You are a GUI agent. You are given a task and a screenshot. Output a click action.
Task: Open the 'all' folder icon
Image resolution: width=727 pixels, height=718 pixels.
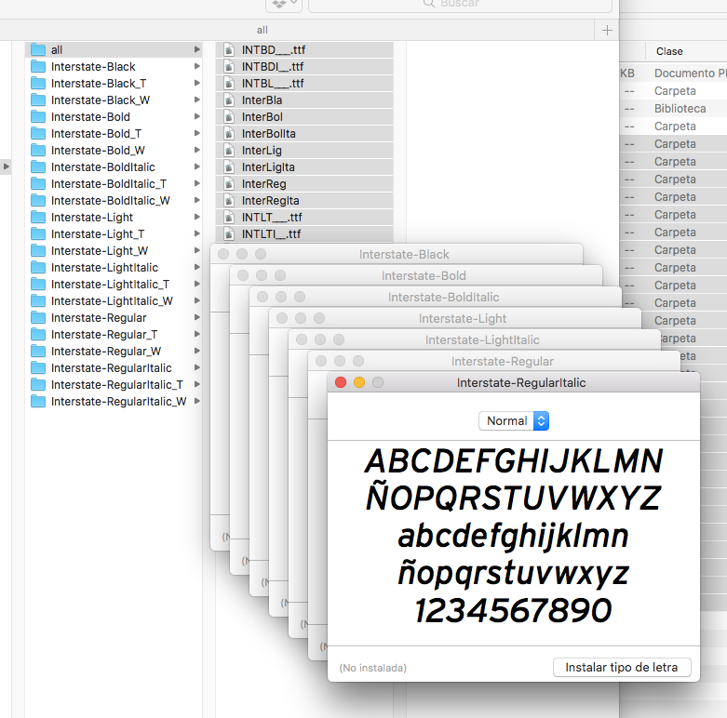(x=38, y=49)
